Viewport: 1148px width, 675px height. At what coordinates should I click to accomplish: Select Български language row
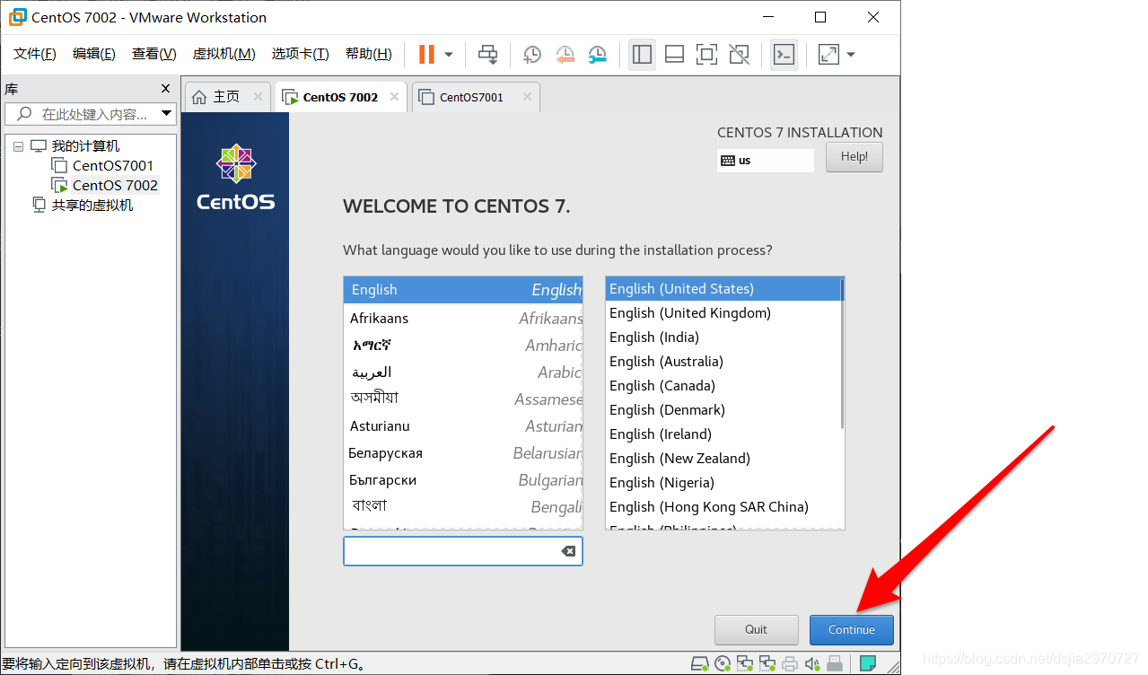(463, 479)
